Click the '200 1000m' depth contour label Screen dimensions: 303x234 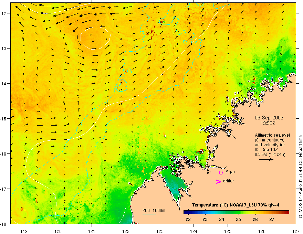pyautogui.click(x=154, y=211)
